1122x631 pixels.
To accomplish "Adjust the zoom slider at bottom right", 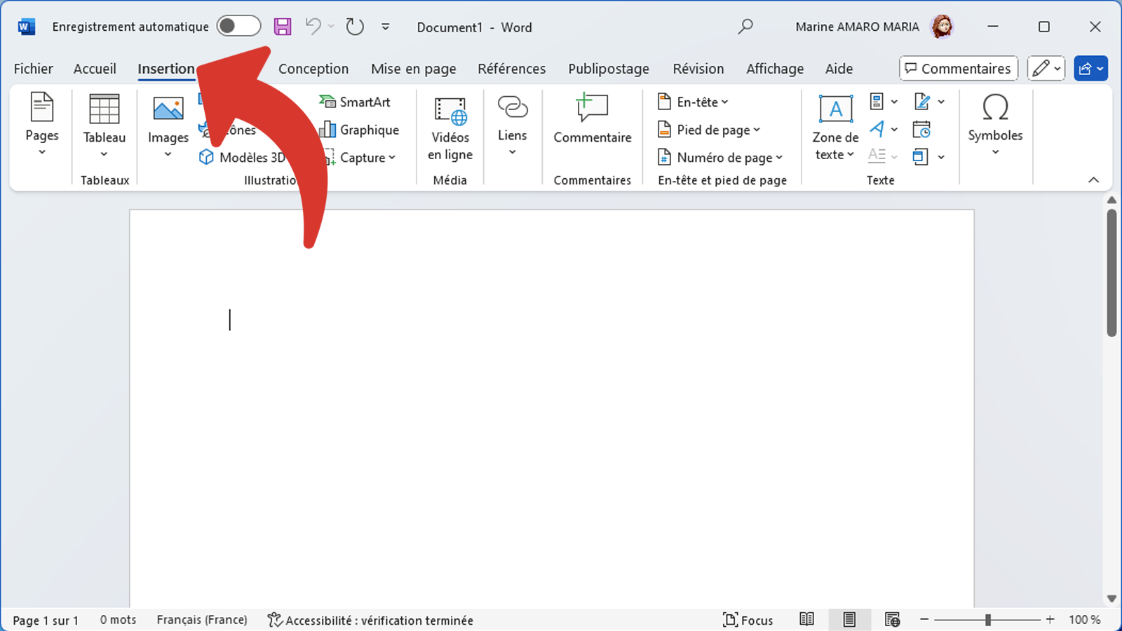I will pyautogui.click(x=989, y=619).
